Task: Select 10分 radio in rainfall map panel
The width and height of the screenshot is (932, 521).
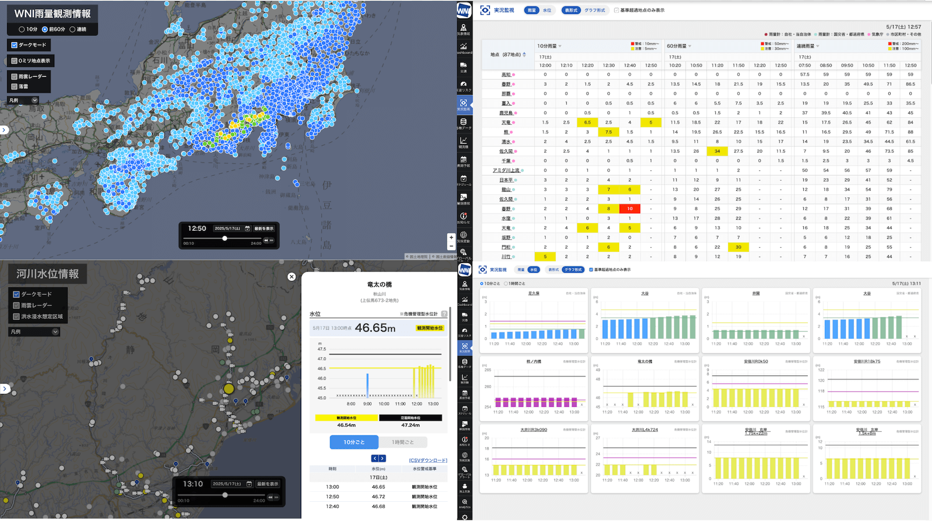Action: (x=22, y=29)
